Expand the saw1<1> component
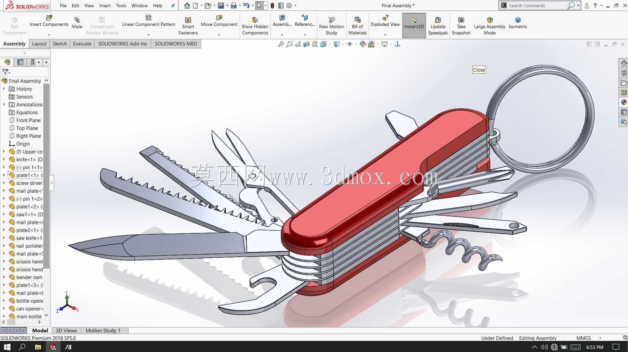The image size is (628, 352). 4,214
